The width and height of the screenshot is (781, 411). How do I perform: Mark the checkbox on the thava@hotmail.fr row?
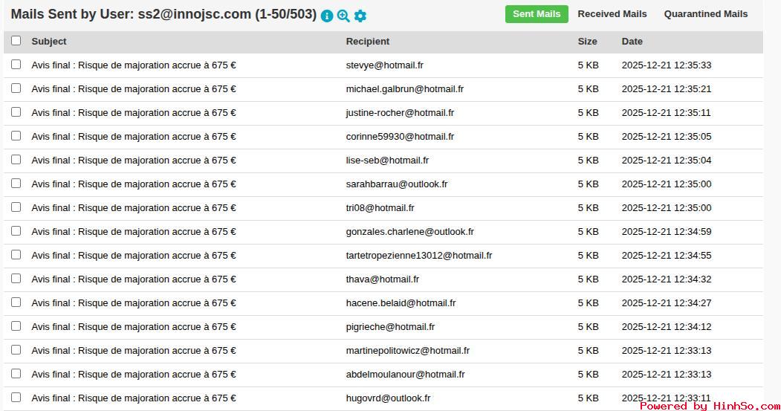(x=16, y=279)
